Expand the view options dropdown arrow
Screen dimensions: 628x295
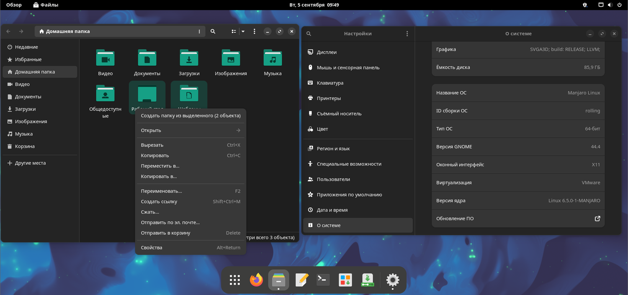[242, 31]
